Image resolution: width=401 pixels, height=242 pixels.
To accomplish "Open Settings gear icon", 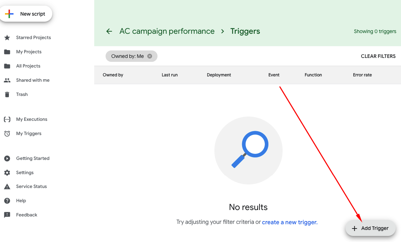I will 7,173.
